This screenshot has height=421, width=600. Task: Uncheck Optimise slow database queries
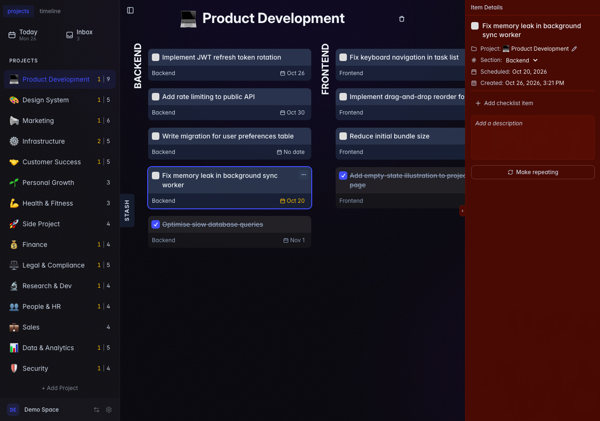pyautogui.click(x=156, y=224)
